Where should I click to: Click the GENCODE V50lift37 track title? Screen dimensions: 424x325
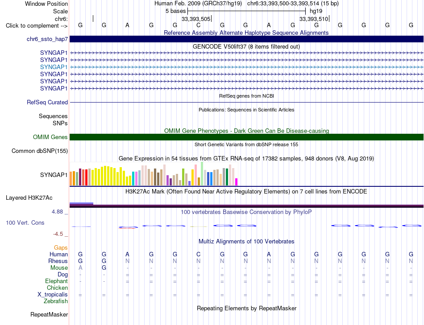246,46
